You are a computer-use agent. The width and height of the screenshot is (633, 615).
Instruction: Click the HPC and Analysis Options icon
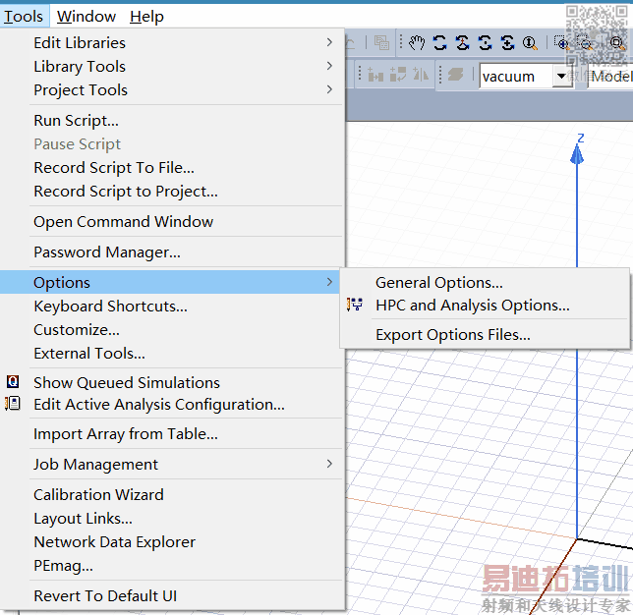[355, 305]
